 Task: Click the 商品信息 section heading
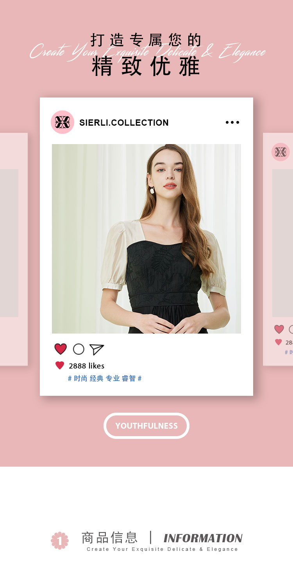pos(109,538)
